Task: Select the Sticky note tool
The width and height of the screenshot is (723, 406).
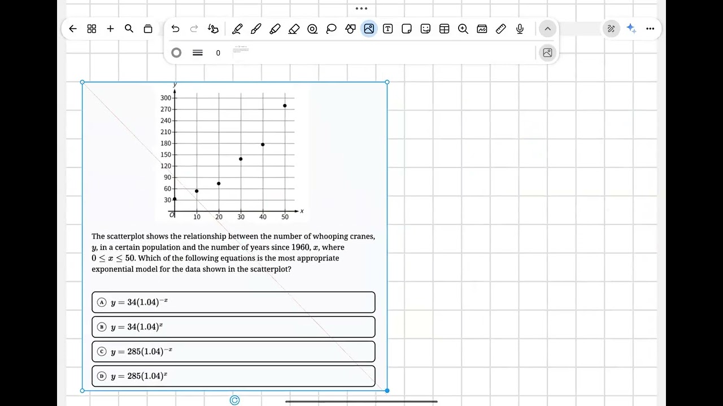Action: (x=407, y=29)
